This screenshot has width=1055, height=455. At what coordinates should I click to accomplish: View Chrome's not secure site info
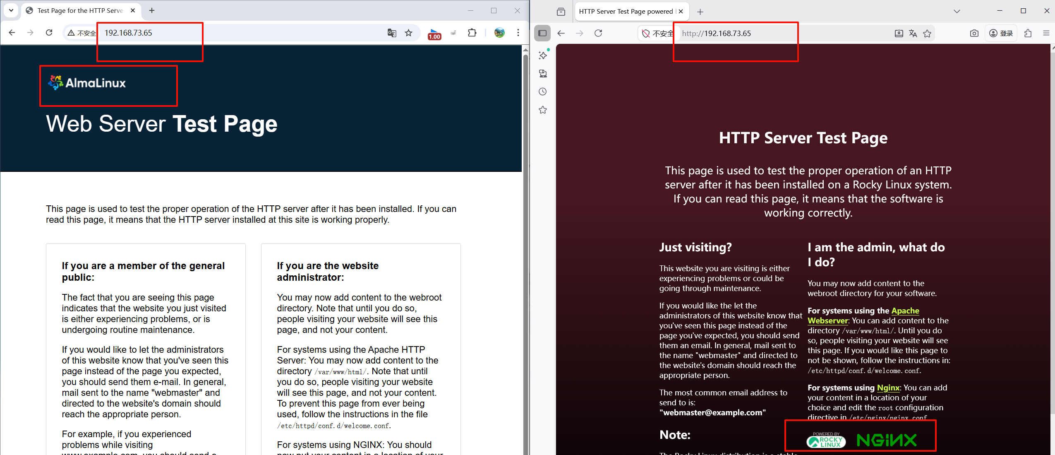click(x=82, y=33)
